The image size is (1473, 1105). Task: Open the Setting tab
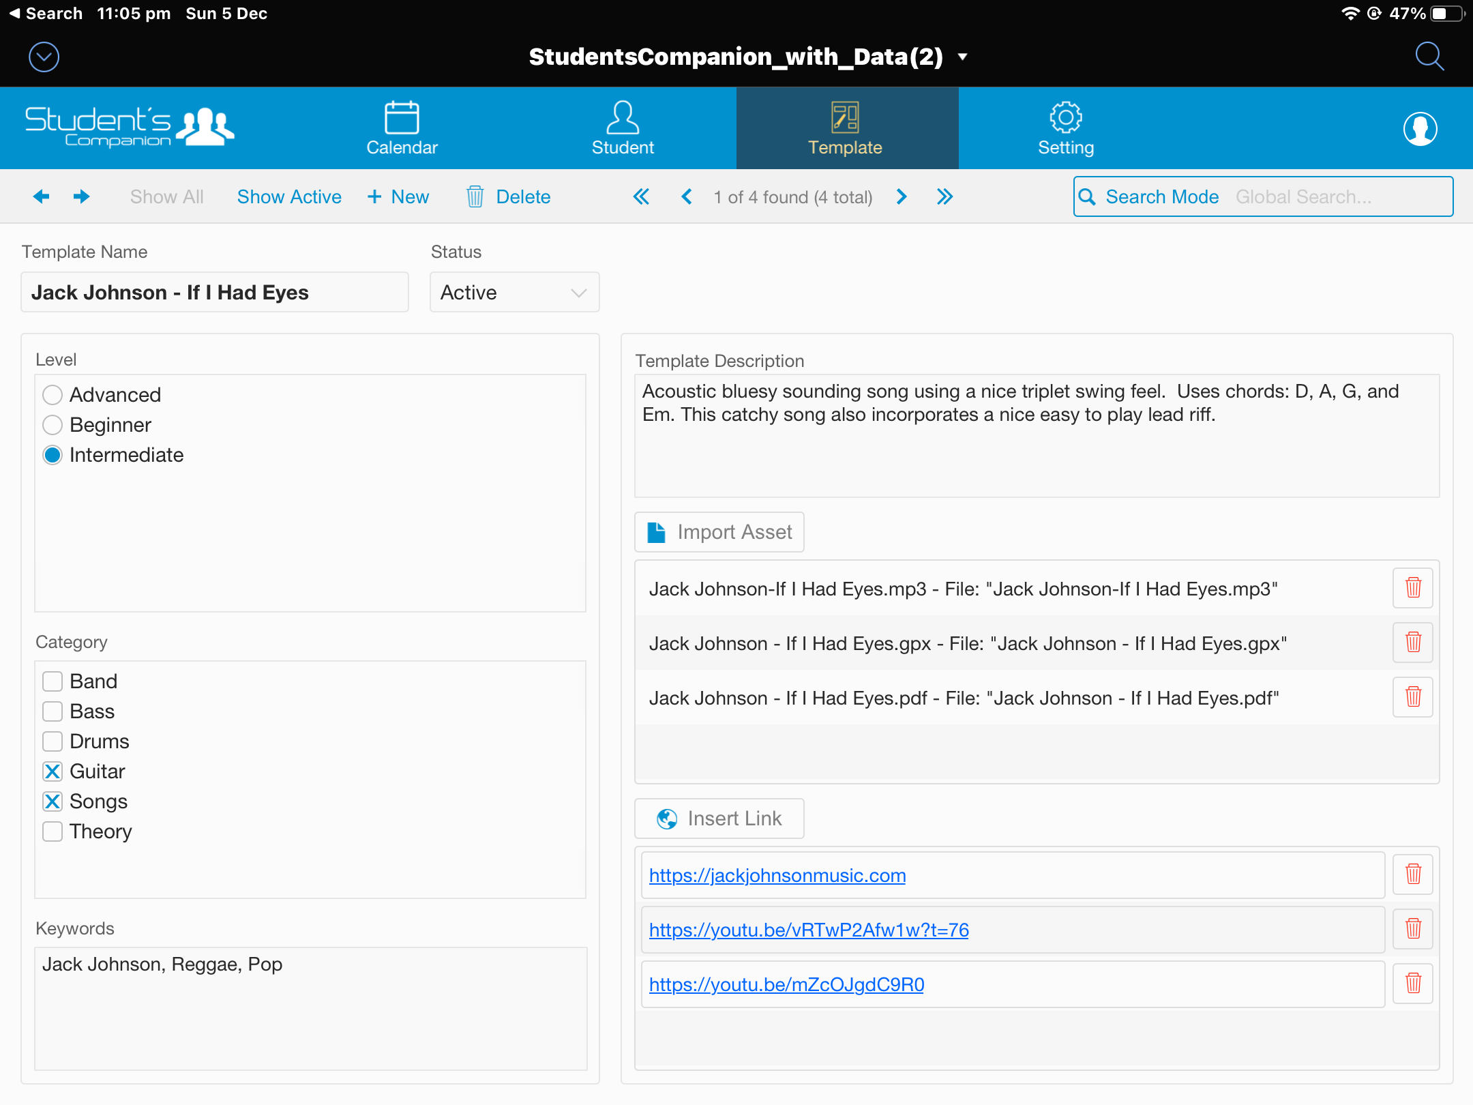(x=1066, y=128)
